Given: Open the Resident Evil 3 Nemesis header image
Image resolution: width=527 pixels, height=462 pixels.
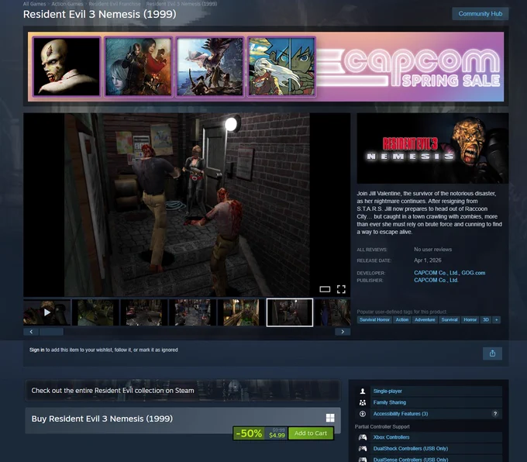Looking at the screenshot, I should tap(432, 148).
